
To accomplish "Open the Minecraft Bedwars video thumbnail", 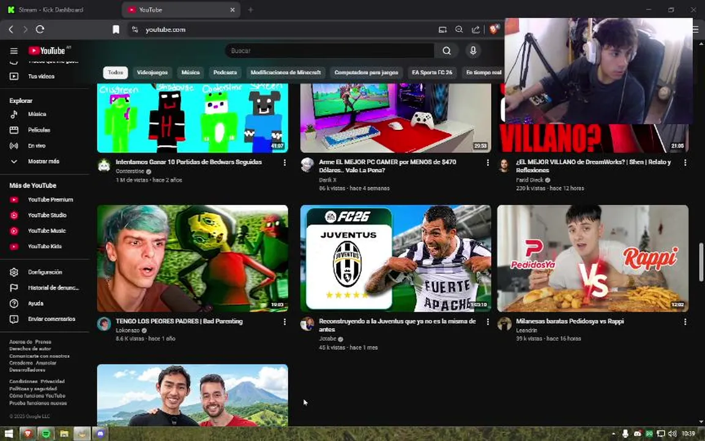I will click(192, 118).
